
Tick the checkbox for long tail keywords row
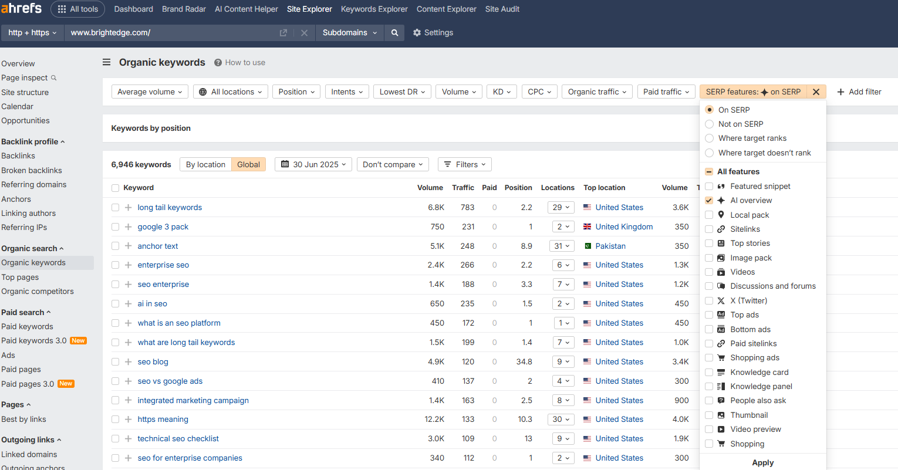tap(115, 208)
